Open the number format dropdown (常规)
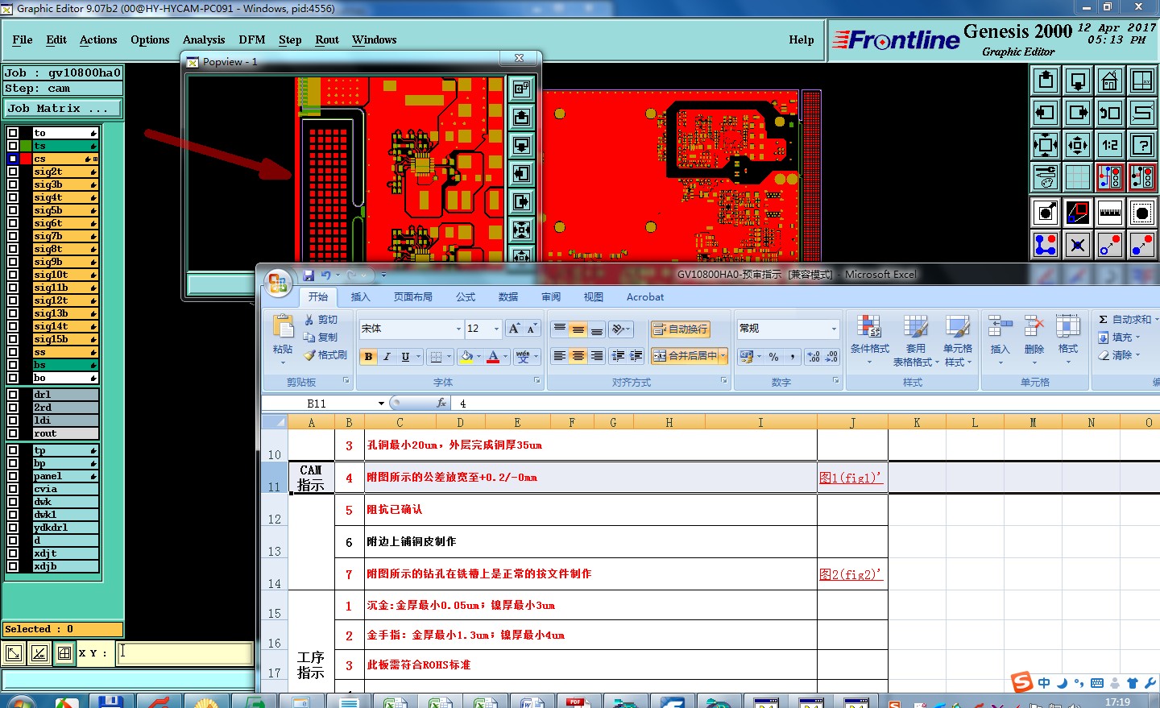 (834, 329)
